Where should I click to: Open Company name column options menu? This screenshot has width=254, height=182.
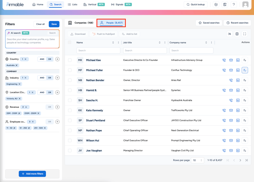[x=211, y=43]
